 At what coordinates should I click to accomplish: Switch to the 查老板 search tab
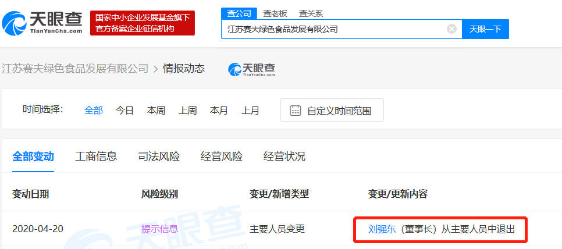pyautogui.click(x=274, y=12)
